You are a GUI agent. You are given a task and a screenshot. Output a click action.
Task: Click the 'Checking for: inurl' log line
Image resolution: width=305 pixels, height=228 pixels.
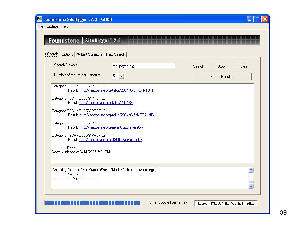pyautogui.click(x=104, y=170)
